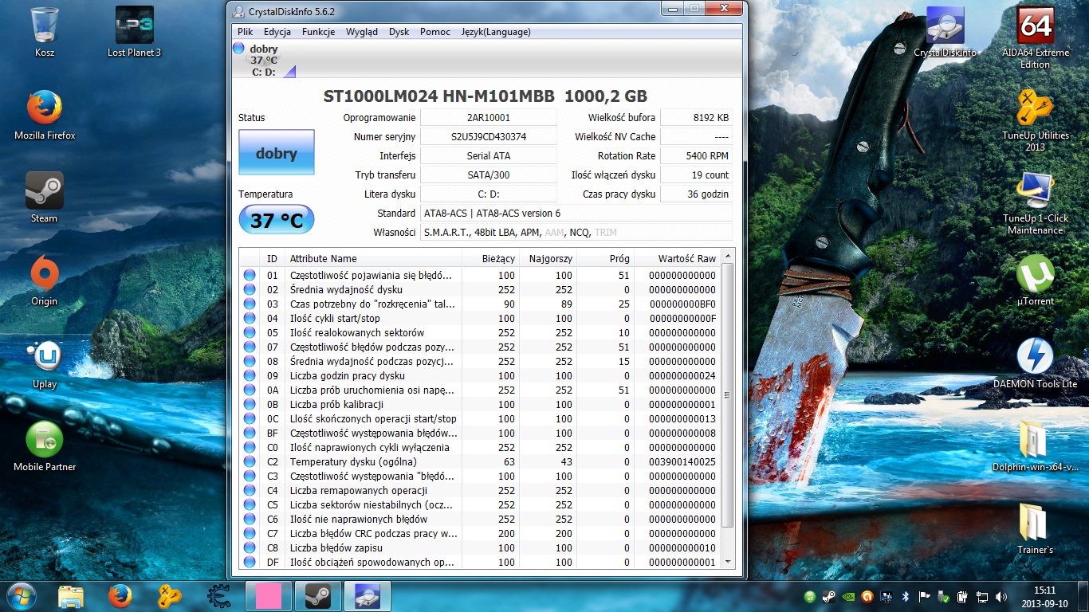Image resolution: width=1089 pixels, height=612 pixels.
Task: Open the TuneUp Utilities taskbar icon
Action: coord(170,596)
